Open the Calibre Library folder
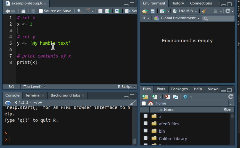This screenshot has height=148, width=240. click(x=173, y=139)
